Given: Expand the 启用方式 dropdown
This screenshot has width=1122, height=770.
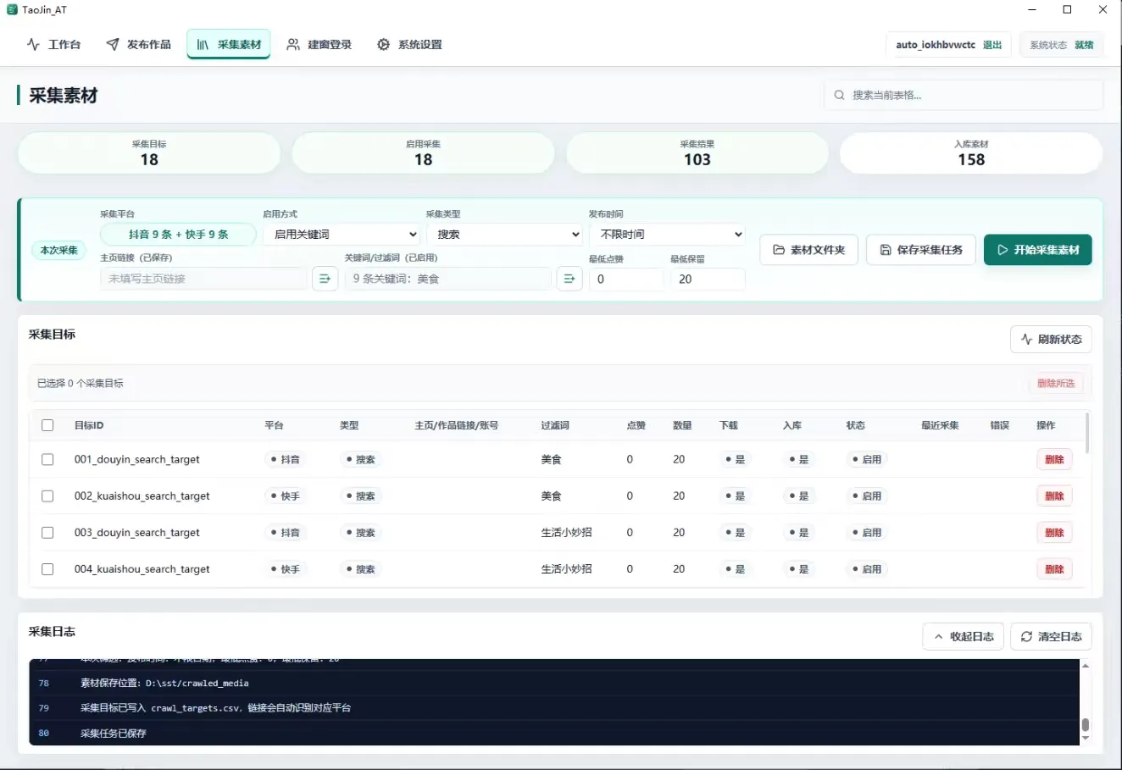Looking at the screenshot, I should (342, 235).
